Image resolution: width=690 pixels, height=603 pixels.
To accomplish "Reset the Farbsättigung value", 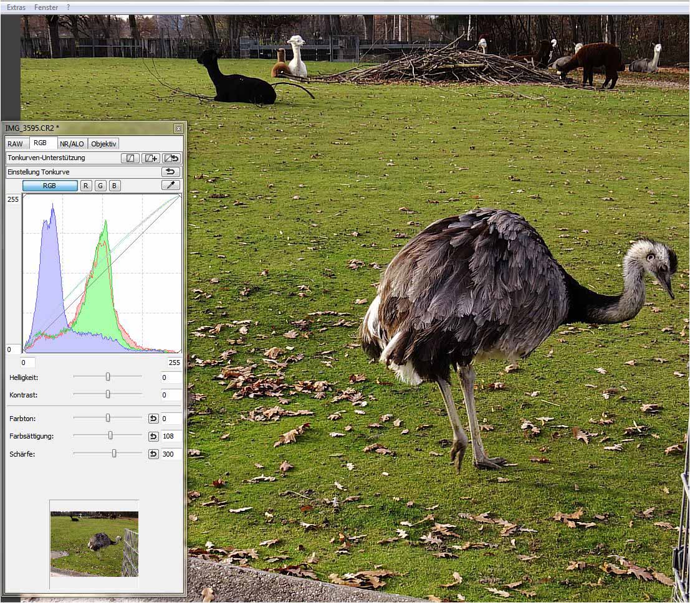I will pos(153,436).
